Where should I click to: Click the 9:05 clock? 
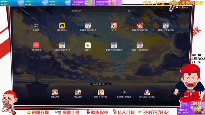186,7
